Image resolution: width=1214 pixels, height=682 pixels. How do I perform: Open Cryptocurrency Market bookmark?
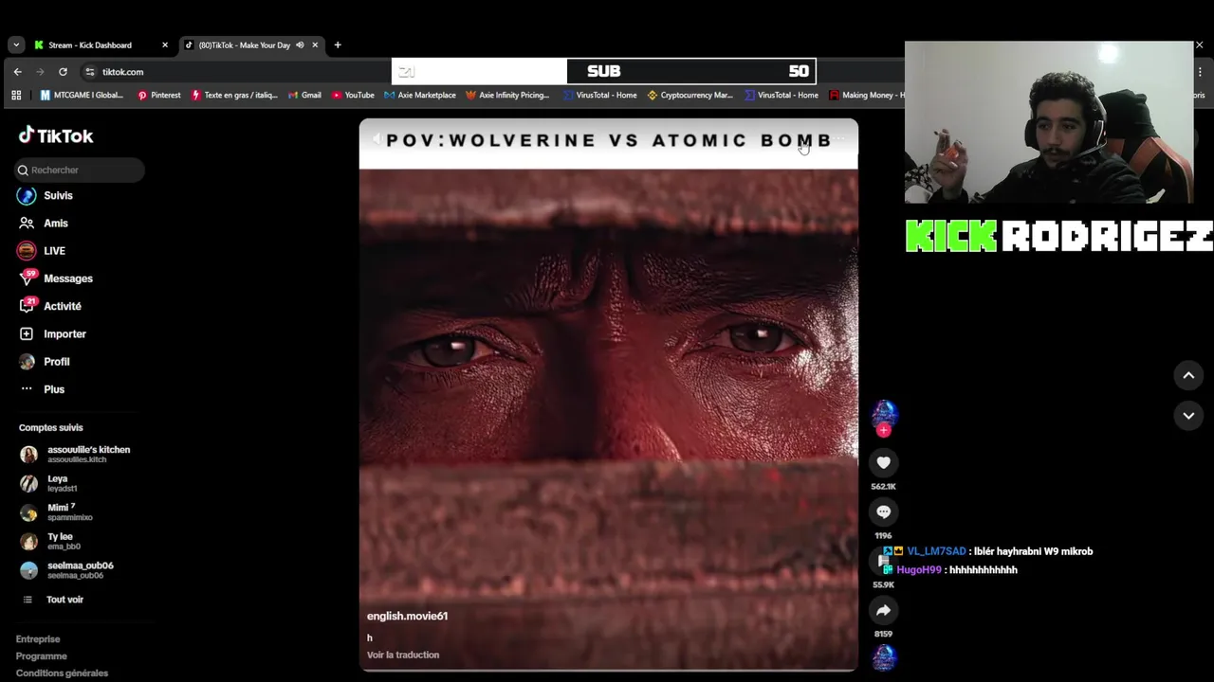pos(690,95)
